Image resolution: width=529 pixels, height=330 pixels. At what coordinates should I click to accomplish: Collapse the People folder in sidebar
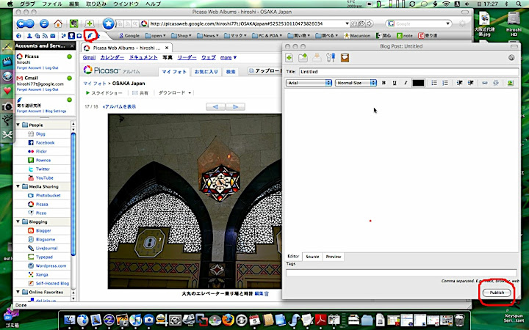19,125
